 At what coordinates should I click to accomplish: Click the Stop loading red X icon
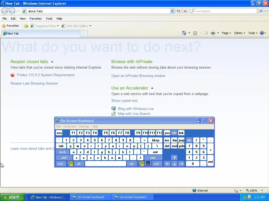pyautogui.click(x=185, y=11)
